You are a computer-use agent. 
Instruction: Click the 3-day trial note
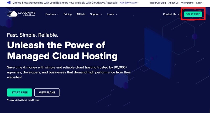click(23, 100)
